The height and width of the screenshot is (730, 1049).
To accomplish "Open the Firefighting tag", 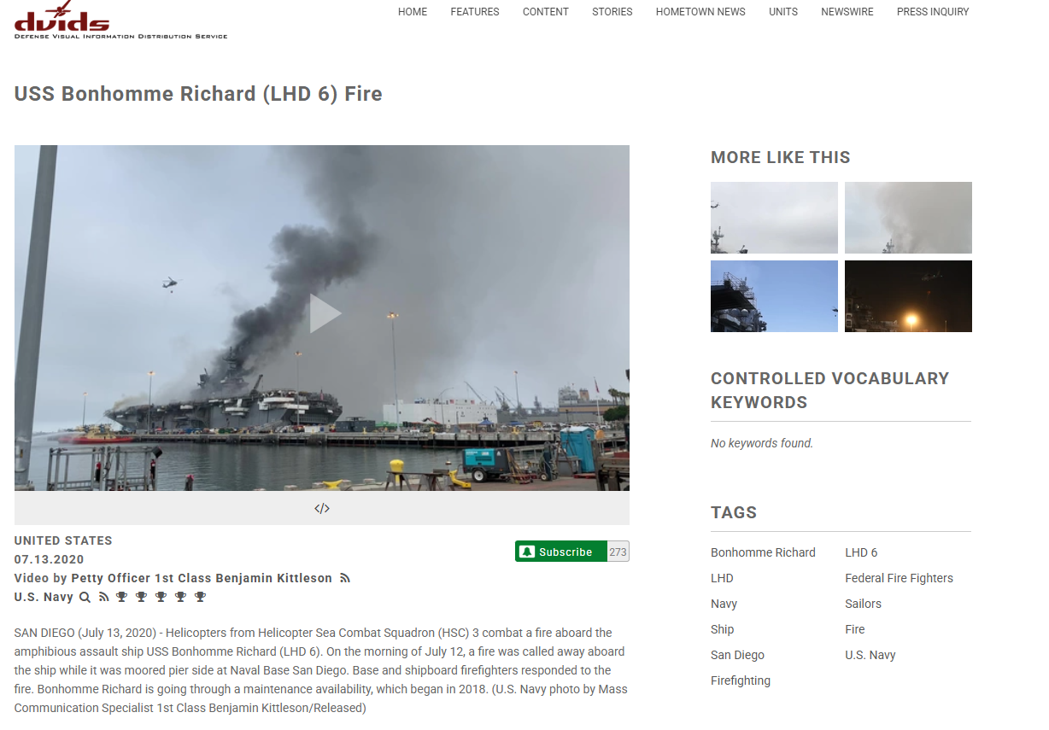I will [741, 680].
